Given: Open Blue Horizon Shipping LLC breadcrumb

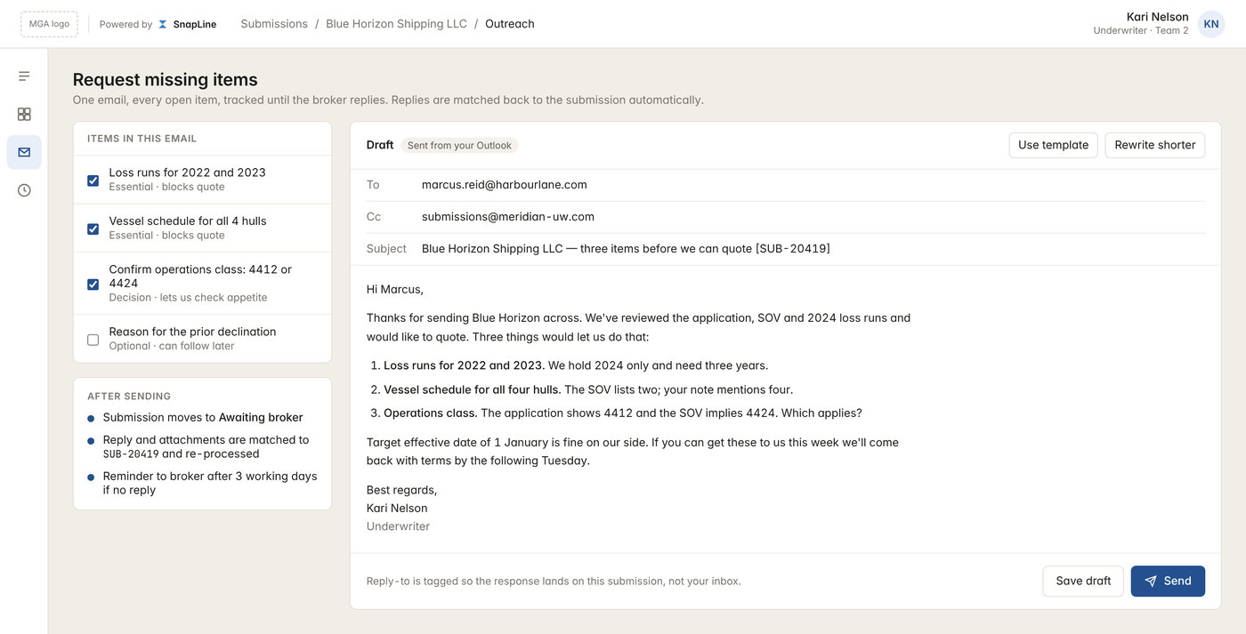Looking at the screenshot, I should 396,24.
